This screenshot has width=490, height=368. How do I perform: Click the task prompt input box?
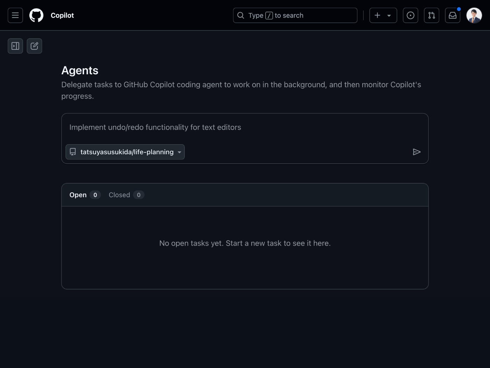pyautogui.click(x=245, y=127)
